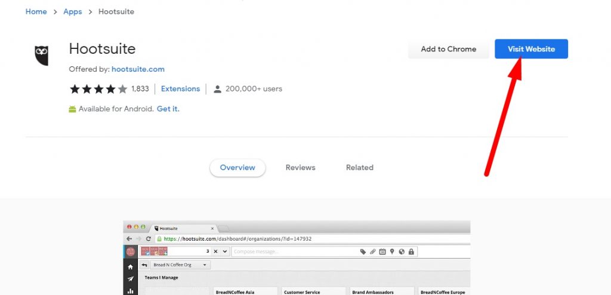Click the green padlock in the preview URL bar
This screenshot has height=295, width=611.
[159, 239]
